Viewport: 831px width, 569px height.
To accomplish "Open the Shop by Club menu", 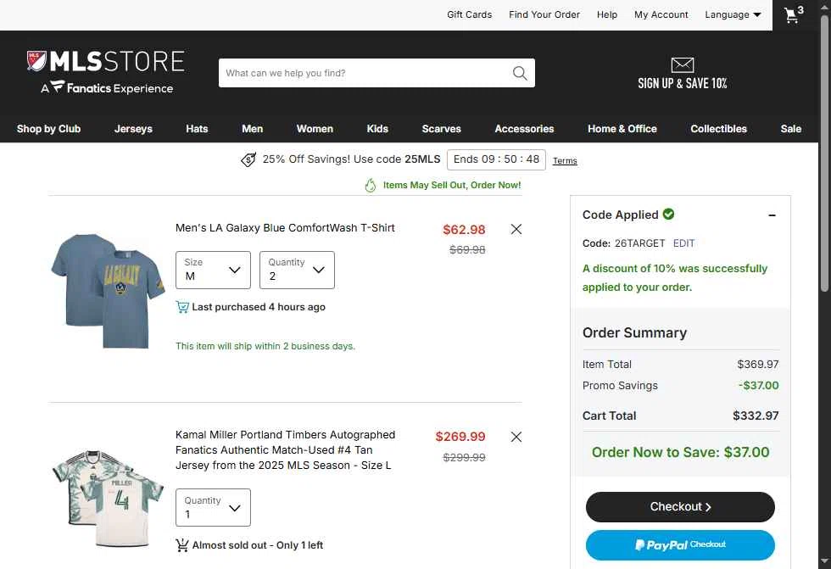I will tap(49, 129).
